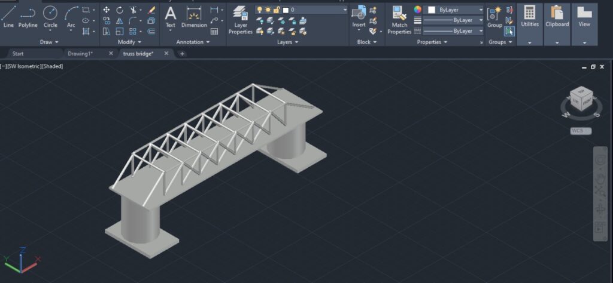Select the Line drawing tool

8,17
